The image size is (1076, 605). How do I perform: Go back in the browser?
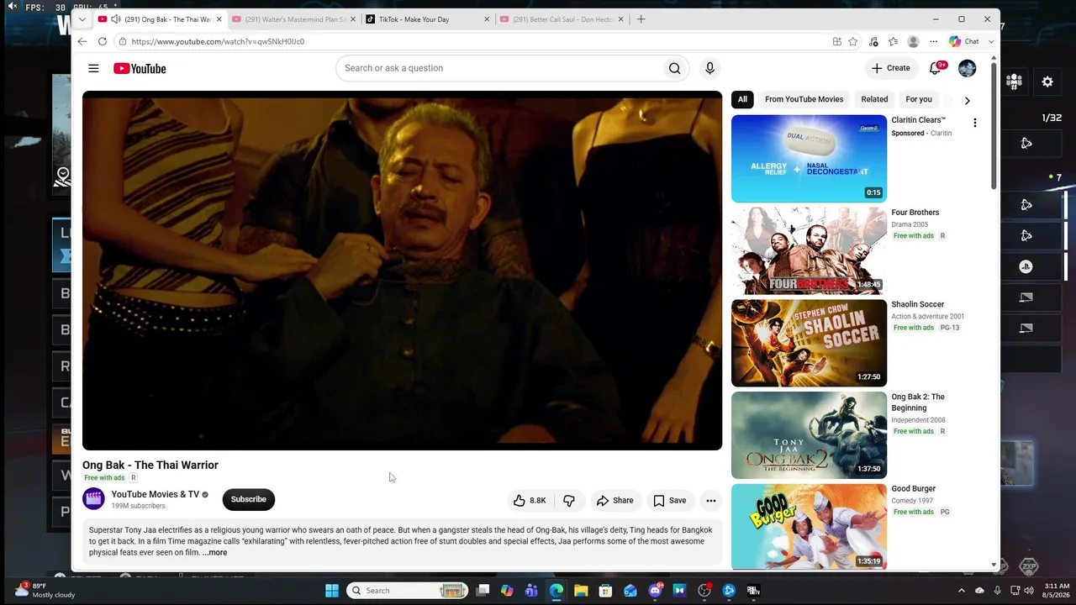pyautogui.click(x=82, y=41)
